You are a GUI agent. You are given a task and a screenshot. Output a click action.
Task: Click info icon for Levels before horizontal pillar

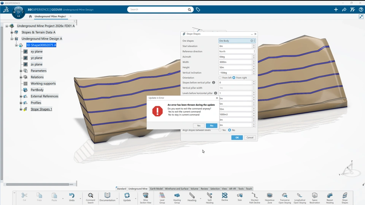[216, 93]
